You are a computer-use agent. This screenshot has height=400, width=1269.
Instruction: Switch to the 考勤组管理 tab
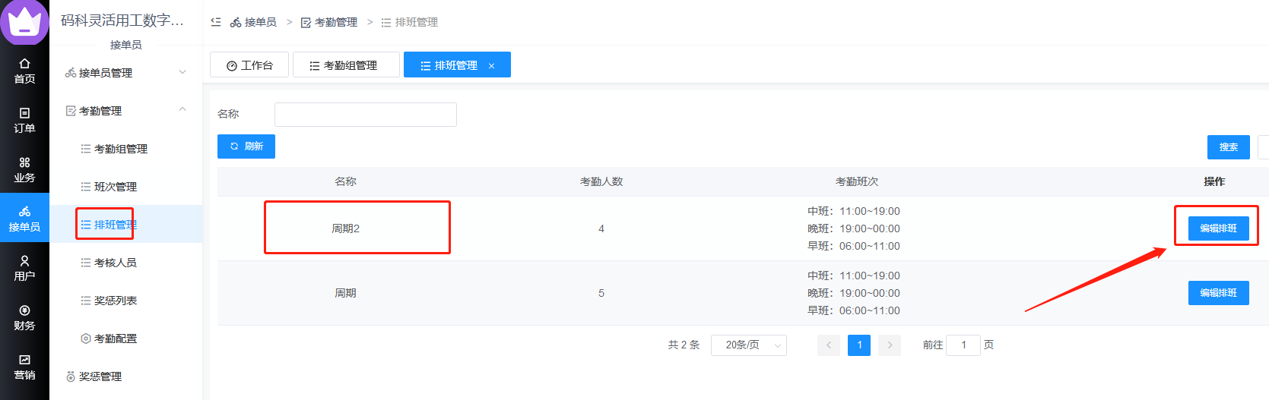[x=346, y=65]
